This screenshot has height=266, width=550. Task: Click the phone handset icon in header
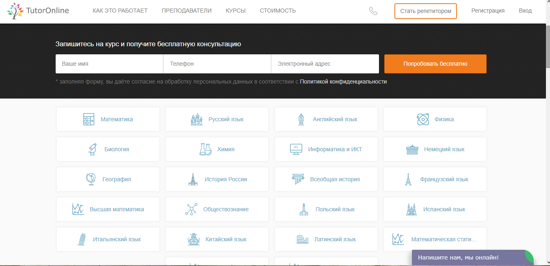click(x=373, y=11)
